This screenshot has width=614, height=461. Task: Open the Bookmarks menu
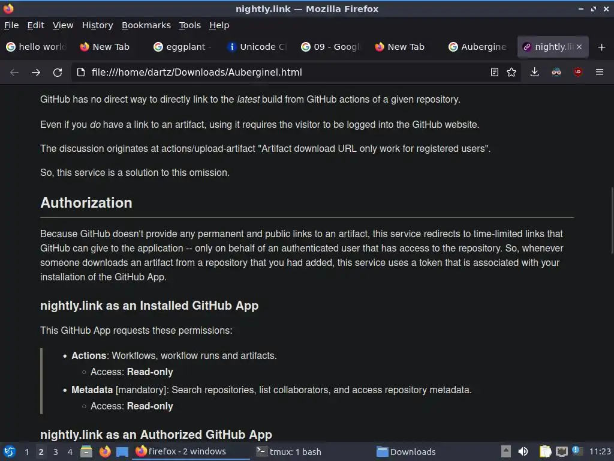pos(146,25)
